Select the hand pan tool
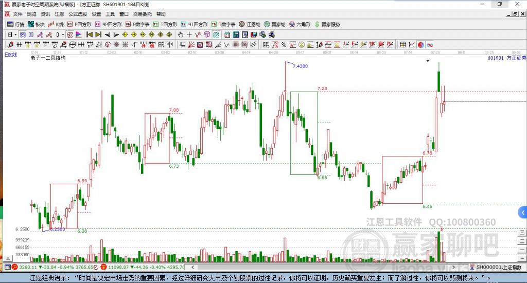 tap(181, 34)
